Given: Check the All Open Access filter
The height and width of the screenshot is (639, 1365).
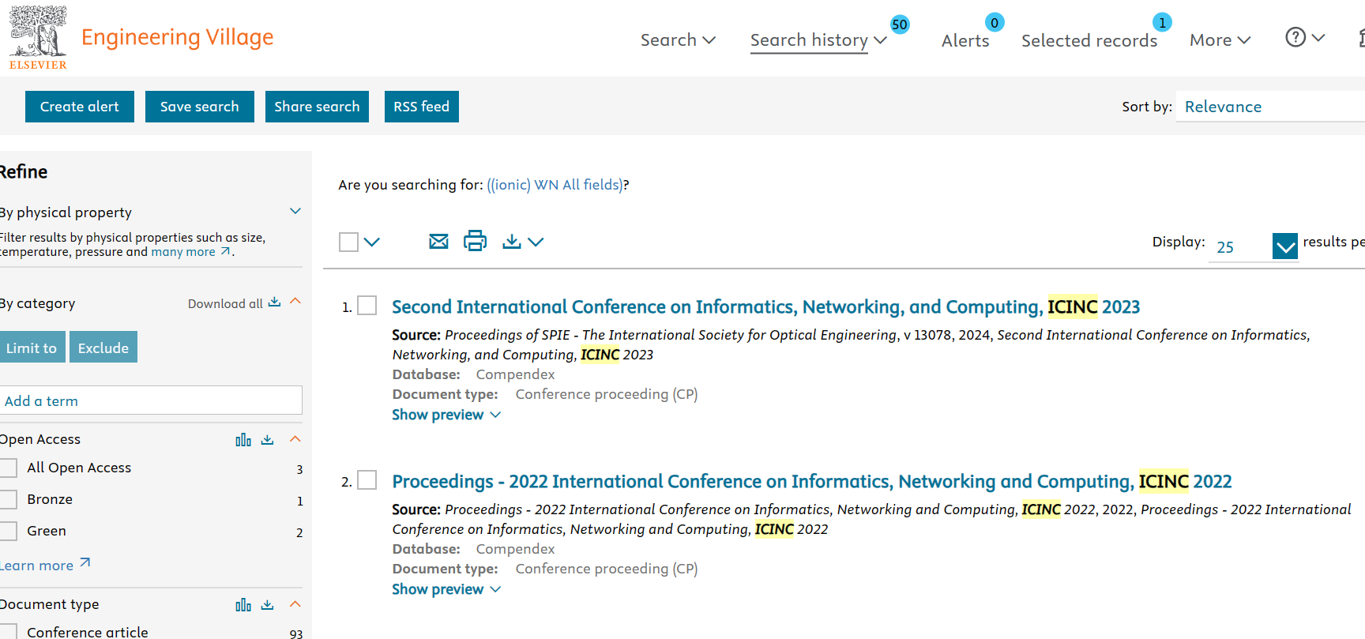Looking at the screenshot, I should point(8,468).
